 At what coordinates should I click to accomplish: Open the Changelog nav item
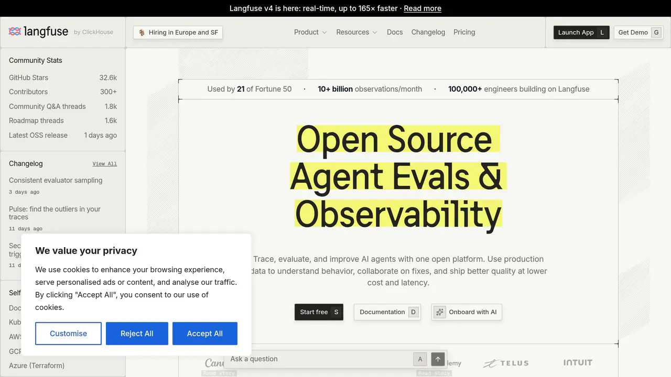[428, 32]
